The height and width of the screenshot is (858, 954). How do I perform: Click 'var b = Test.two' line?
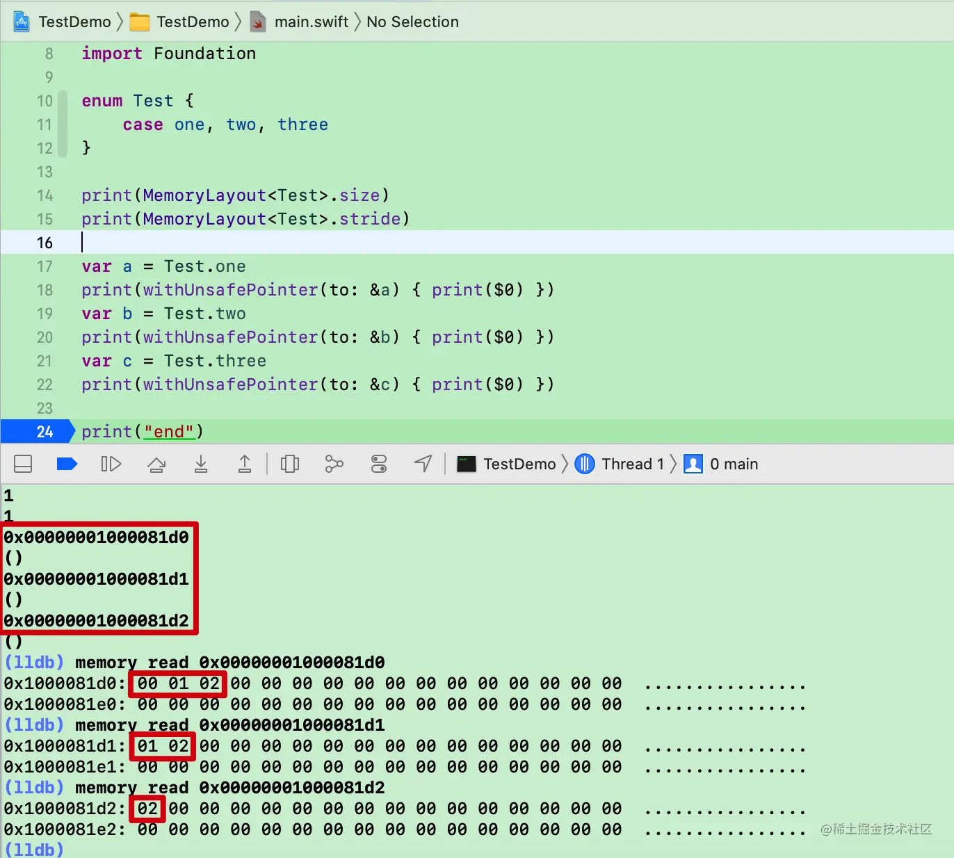pos(163,314)
